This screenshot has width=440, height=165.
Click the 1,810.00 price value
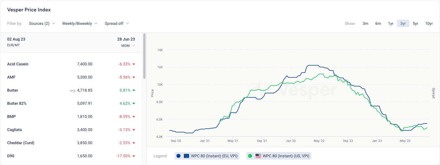tap(85, 116)
